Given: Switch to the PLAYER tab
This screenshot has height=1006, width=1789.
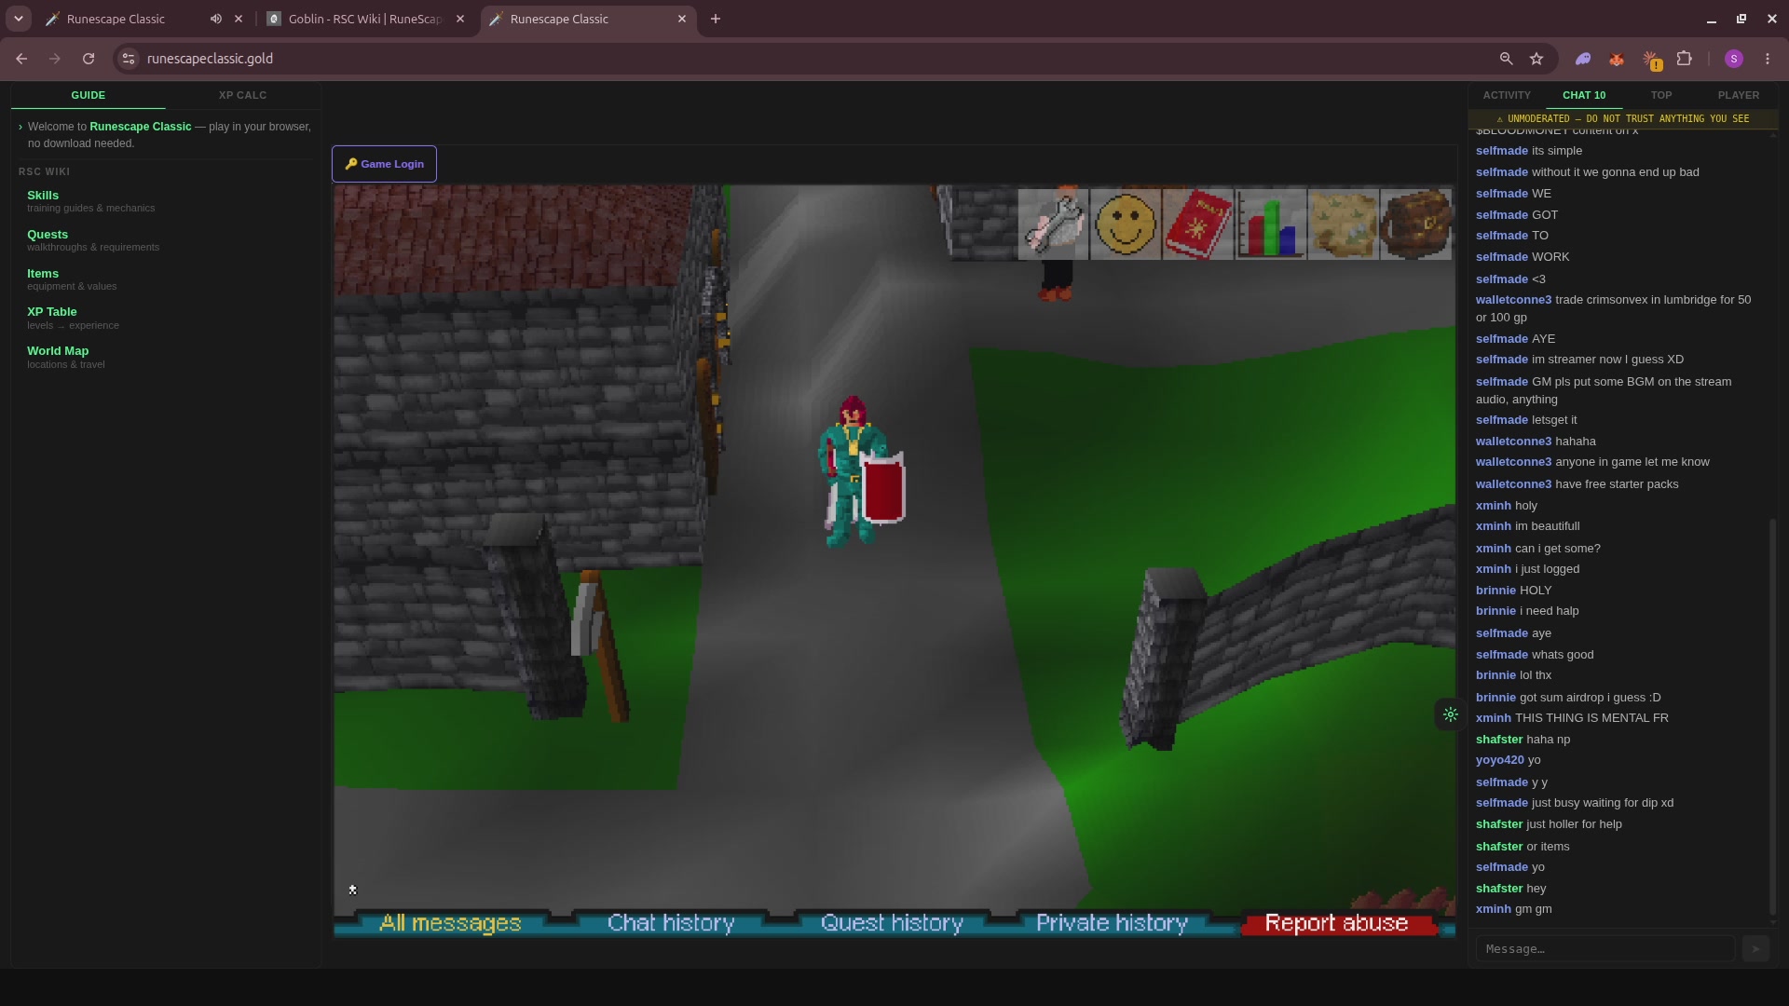Looking at the screenshot, I should pyautogui.click(x=1739, y=95).
